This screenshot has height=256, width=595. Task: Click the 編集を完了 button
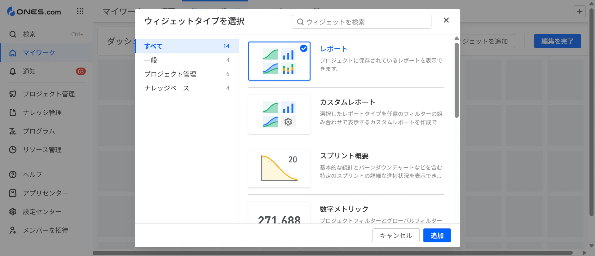(x=557, y=41)
